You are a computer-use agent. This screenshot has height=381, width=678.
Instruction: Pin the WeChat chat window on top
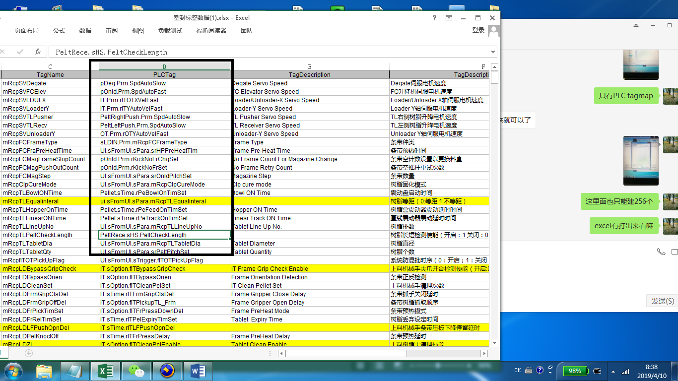click(x=636, y=26)
